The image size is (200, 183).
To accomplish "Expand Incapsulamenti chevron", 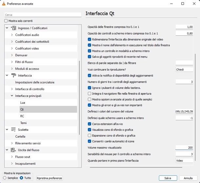I will click(x=12, y=163).
